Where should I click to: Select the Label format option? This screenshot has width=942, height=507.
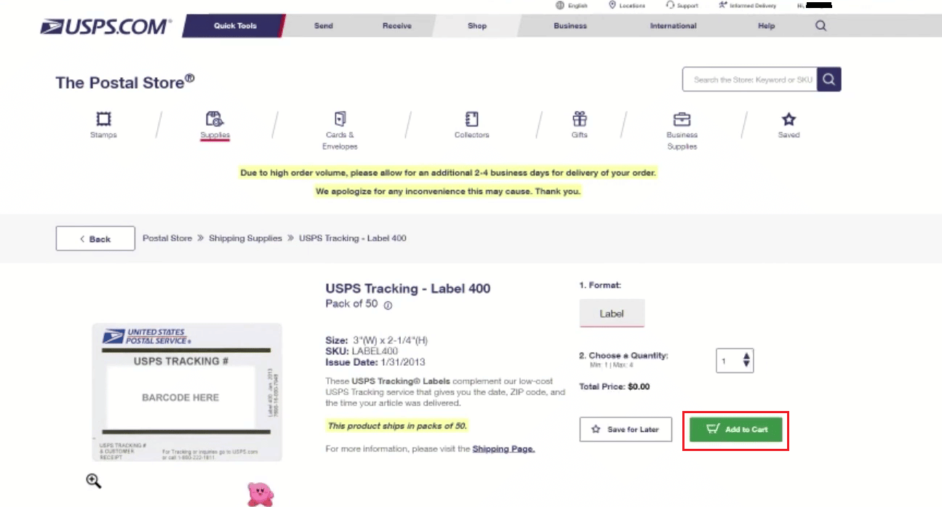pyautogui.click(x=612, y=314)
